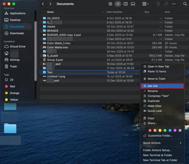Select the Adobe folder row

51,27
